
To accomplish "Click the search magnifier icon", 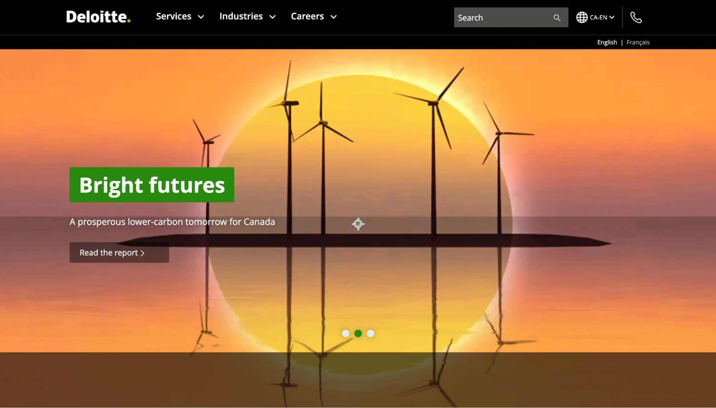I will [x=557, y=18].
